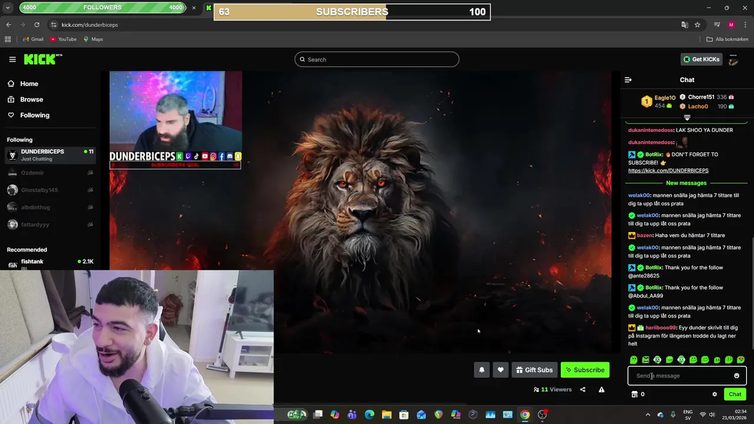Click username bazen in chat

tap(645, 236)
